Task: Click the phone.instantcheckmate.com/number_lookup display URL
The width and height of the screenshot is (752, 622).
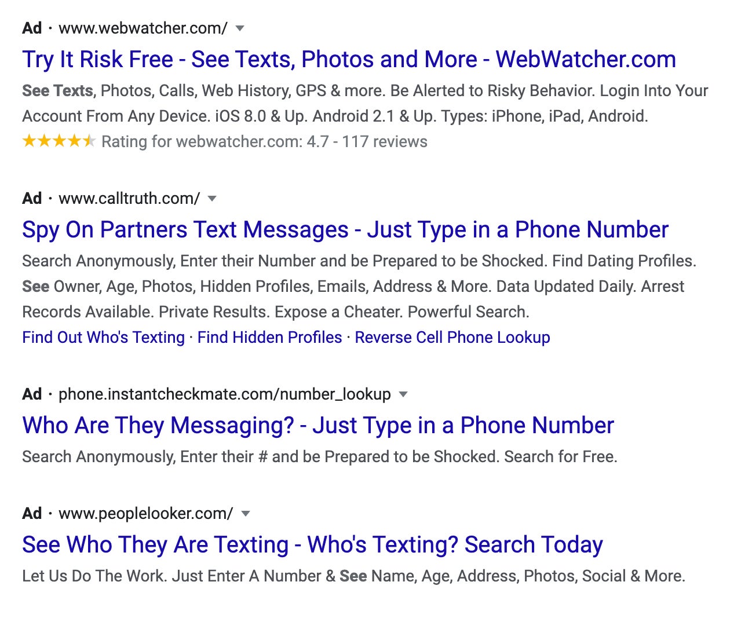Action: [225, 394]
